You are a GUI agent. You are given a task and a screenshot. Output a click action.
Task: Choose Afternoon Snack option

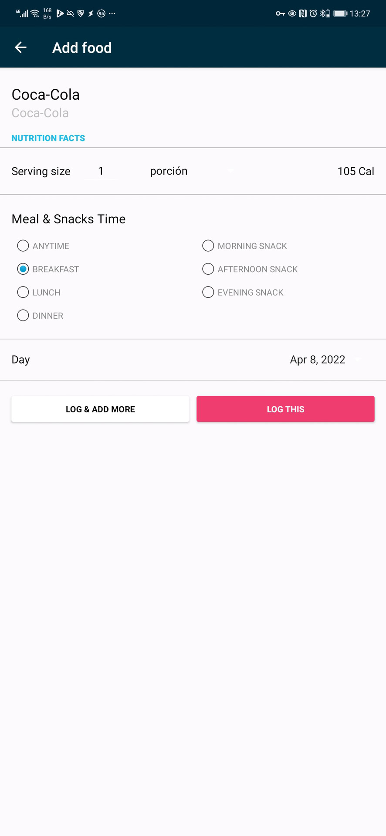[208, 269]
